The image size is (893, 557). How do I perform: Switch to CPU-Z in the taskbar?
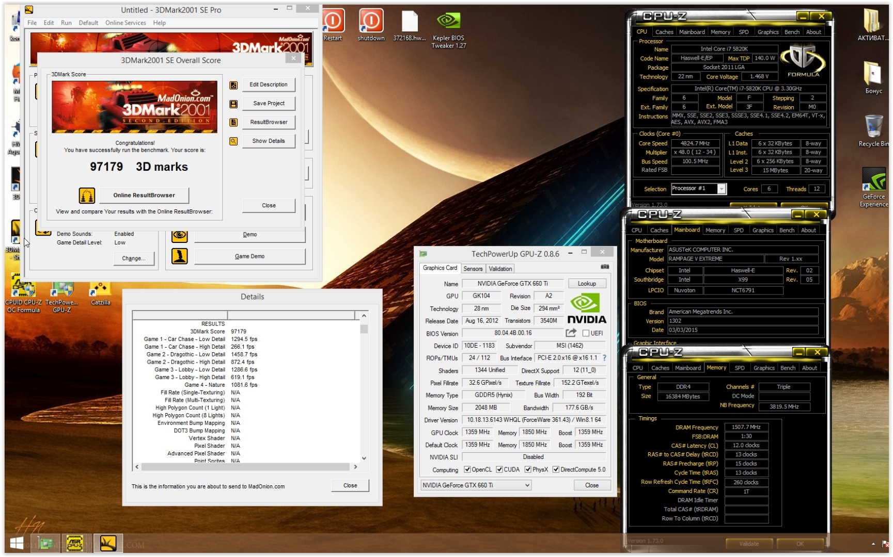point(75,543)
